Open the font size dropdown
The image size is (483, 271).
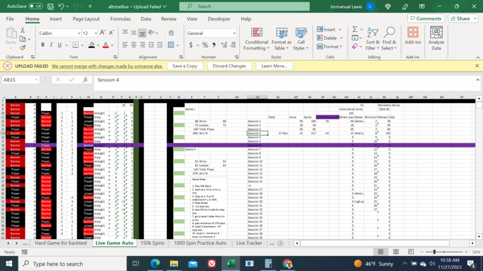coord(95,33)
